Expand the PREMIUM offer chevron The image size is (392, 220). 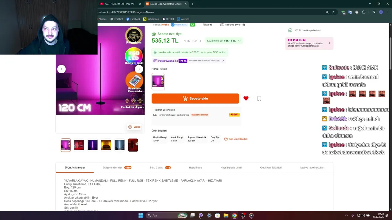pos(329,43)
